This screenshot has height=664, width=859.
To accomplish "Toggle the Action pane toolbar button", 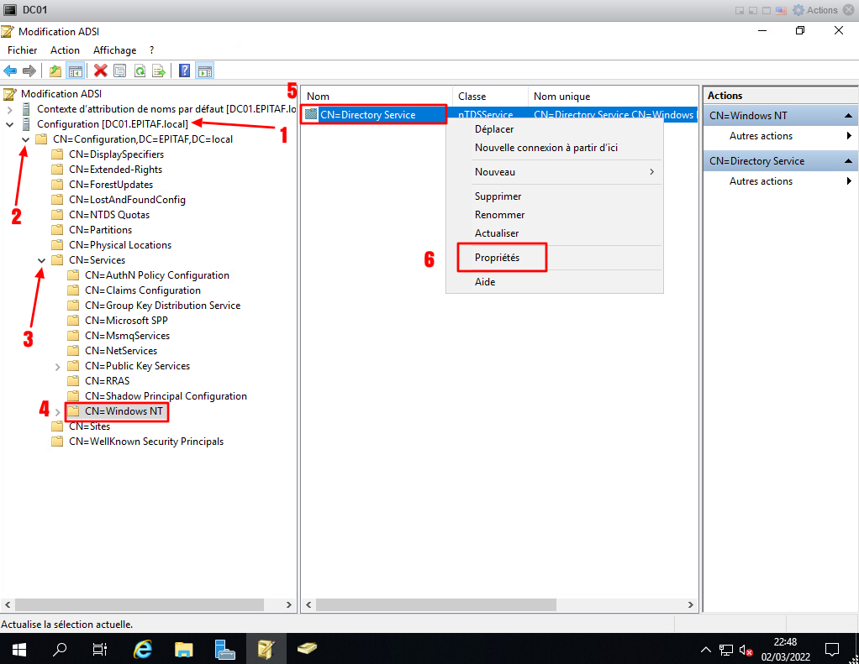I will pos(204,71).
